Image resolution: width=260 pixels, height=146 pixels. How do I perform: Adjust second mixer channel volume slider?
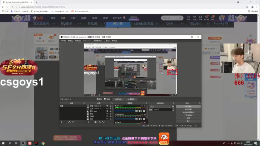126,119
